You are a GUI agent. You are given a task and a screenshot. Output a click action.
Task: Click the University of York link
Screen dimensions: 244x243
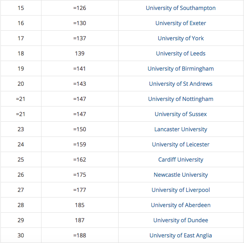tap(181, 38)
